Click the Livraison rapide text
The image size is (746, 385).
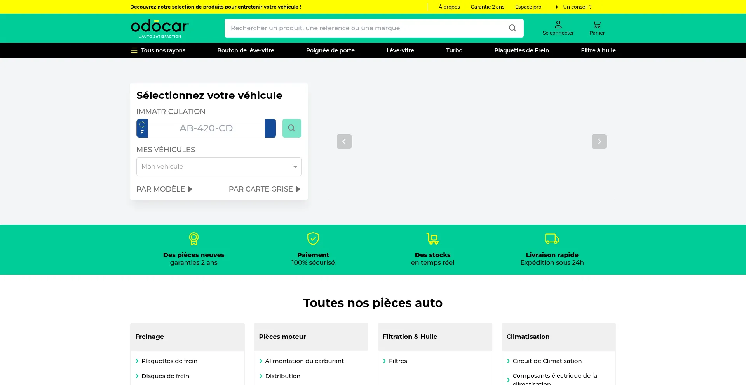(552, 255)
